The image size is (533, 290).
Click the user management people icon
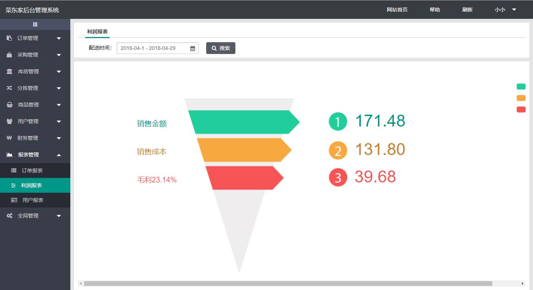pos(9,121)
